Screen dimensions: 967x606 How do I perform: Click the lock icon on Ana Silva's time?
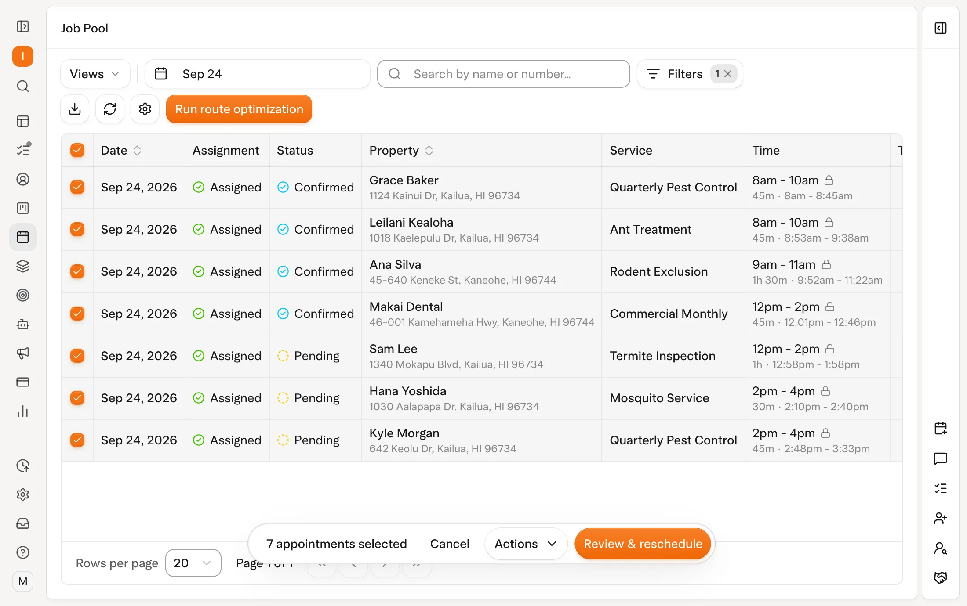point(826,264)
